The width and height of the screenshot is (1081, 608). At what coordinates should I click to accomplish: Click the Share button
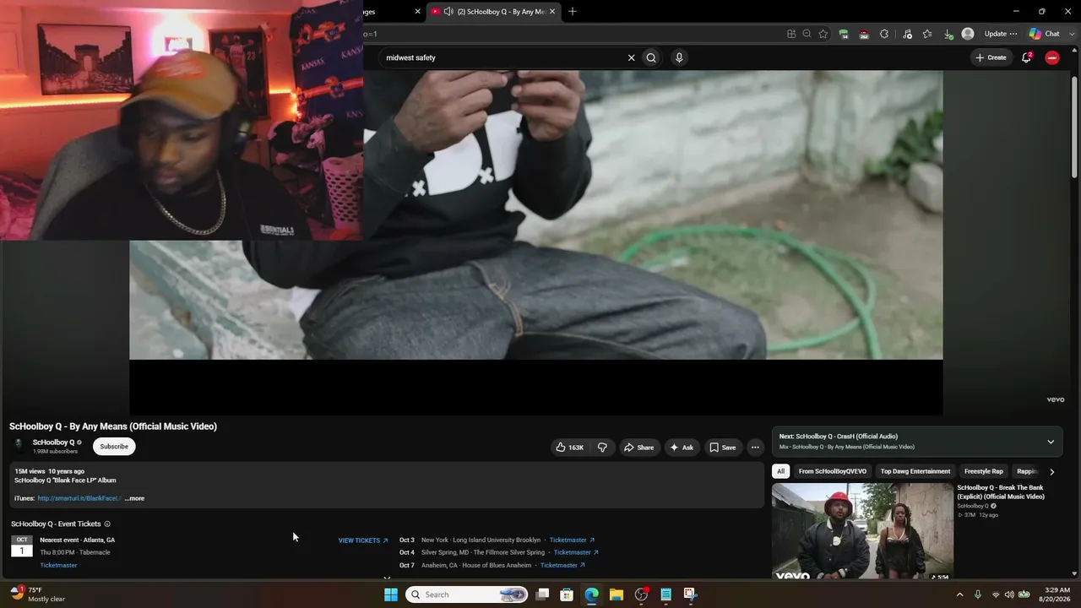pos(638,448)
